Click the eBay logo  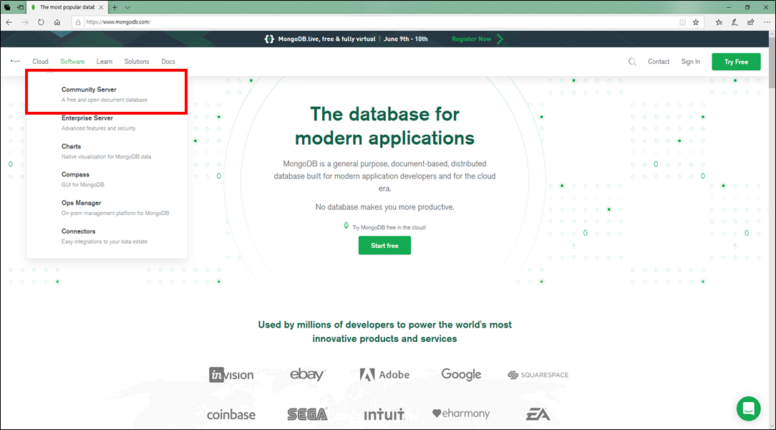[x=307, y=374]
